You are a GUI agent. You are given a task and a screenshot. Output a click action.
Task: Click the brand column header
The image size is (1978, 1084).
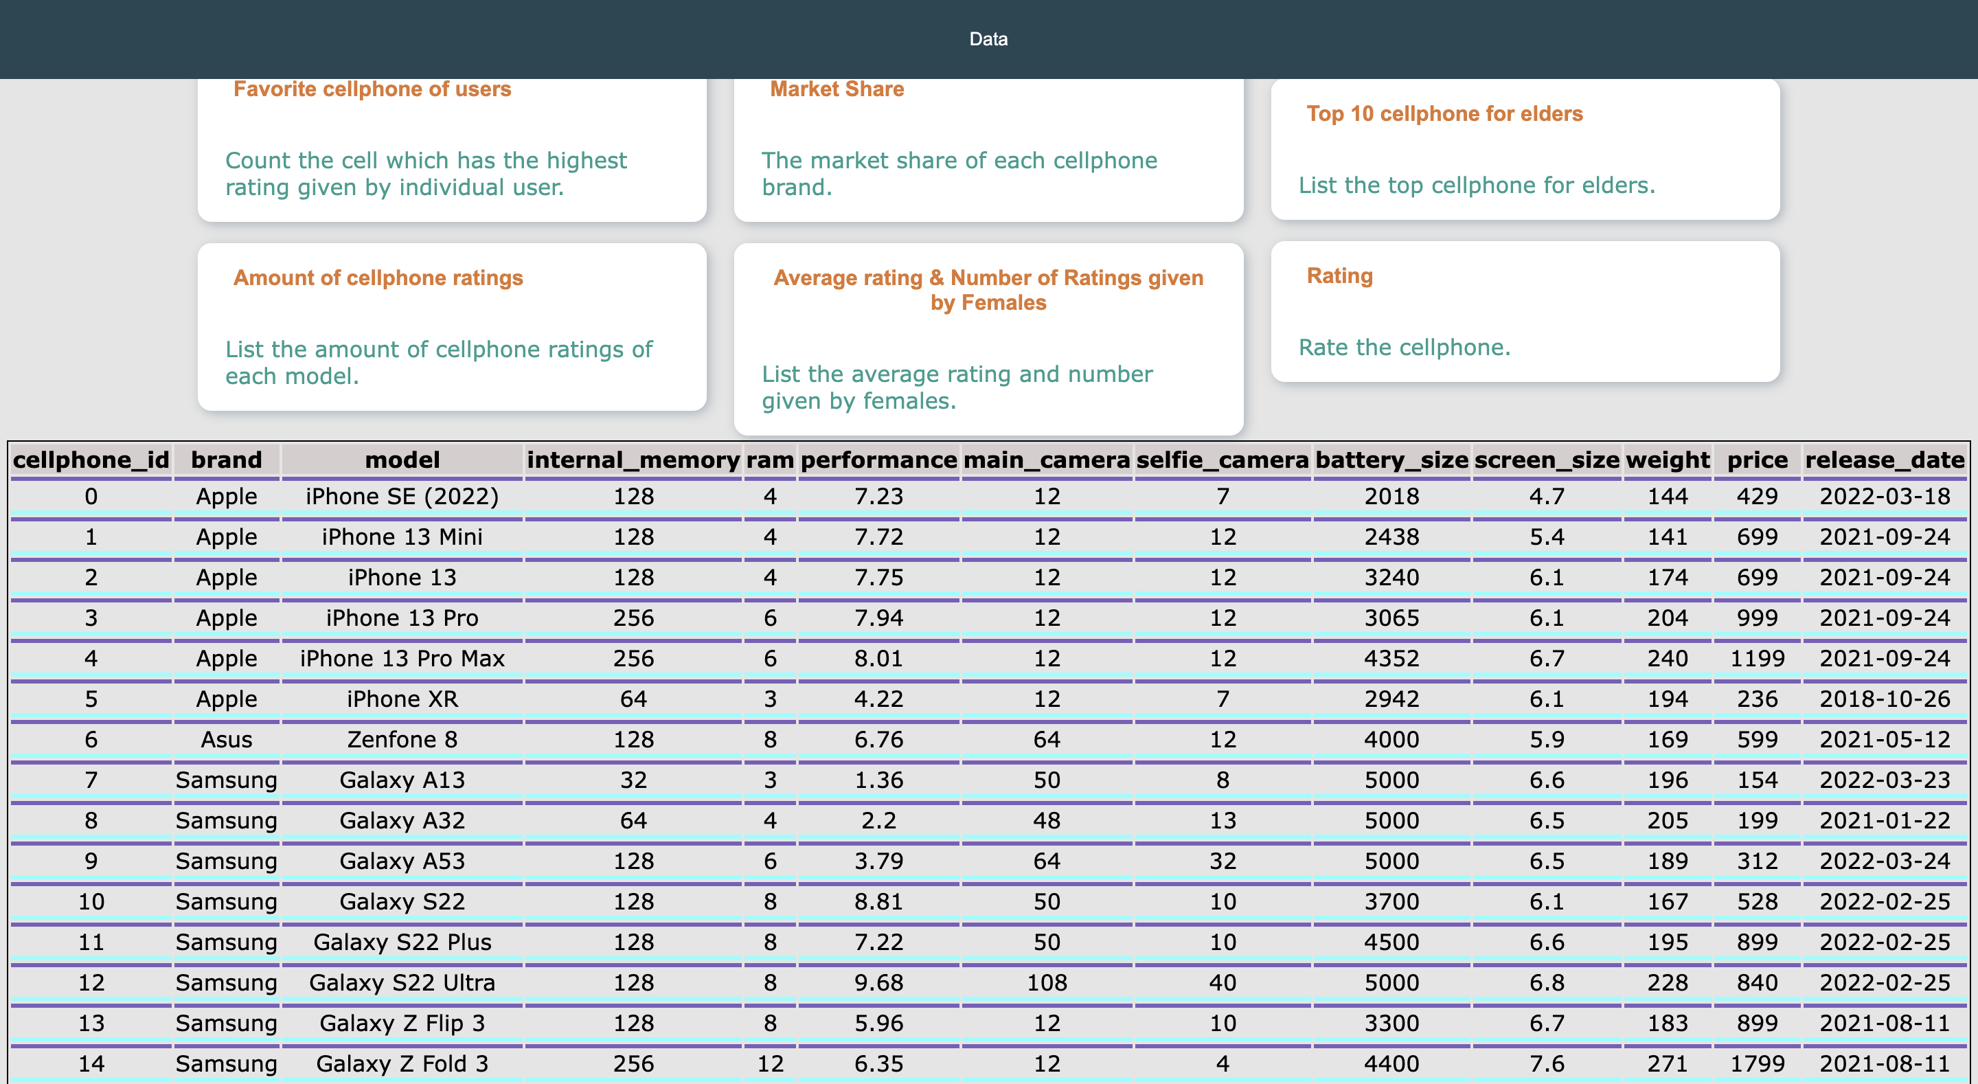coord(227,460)
